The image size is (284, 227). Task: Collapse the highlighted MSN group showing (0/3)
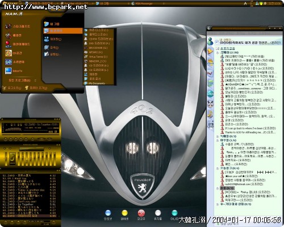[x=218, y=188]
